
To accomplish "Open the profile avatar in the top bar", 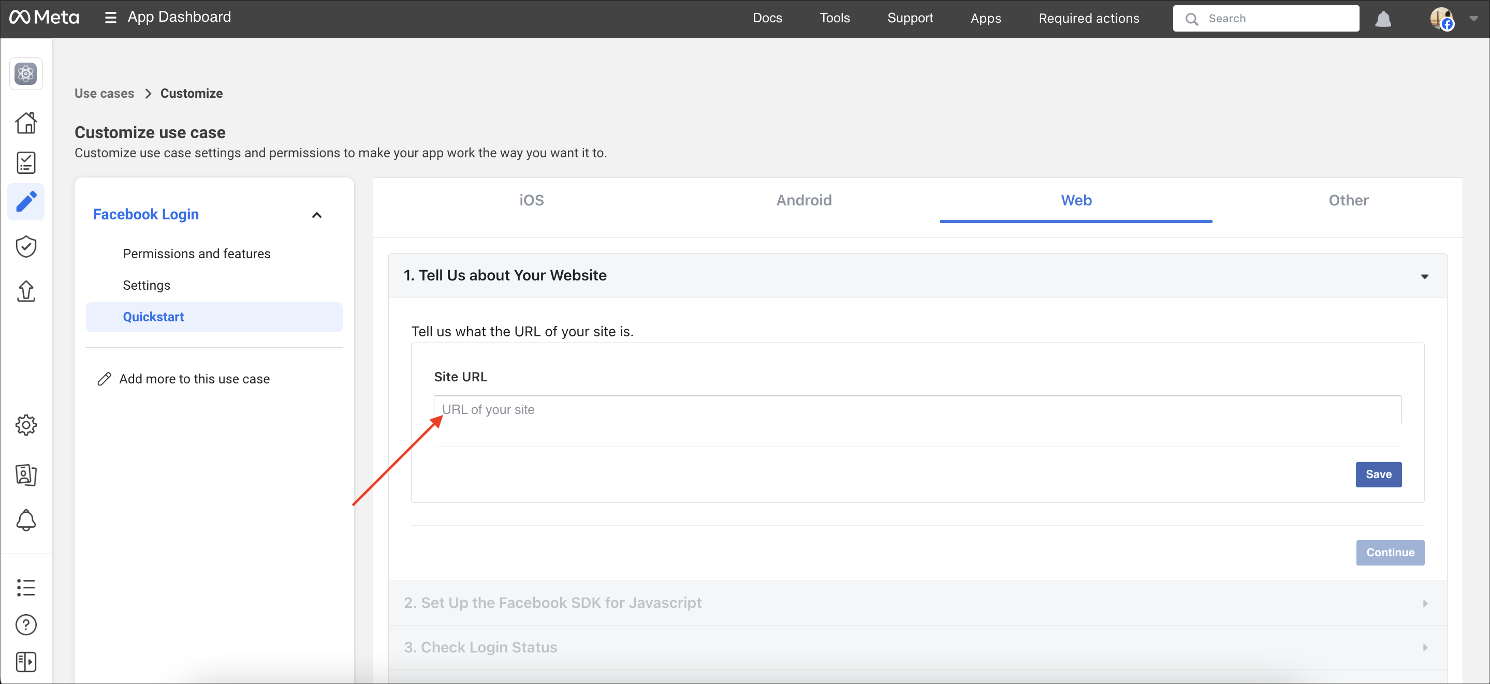I will click(x=1442, y=19).
